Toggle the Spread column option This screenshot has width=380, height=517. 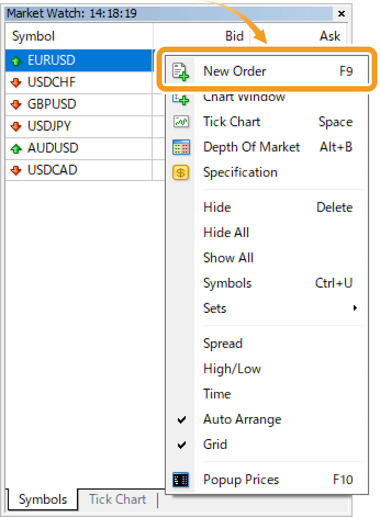pos(266,344)
